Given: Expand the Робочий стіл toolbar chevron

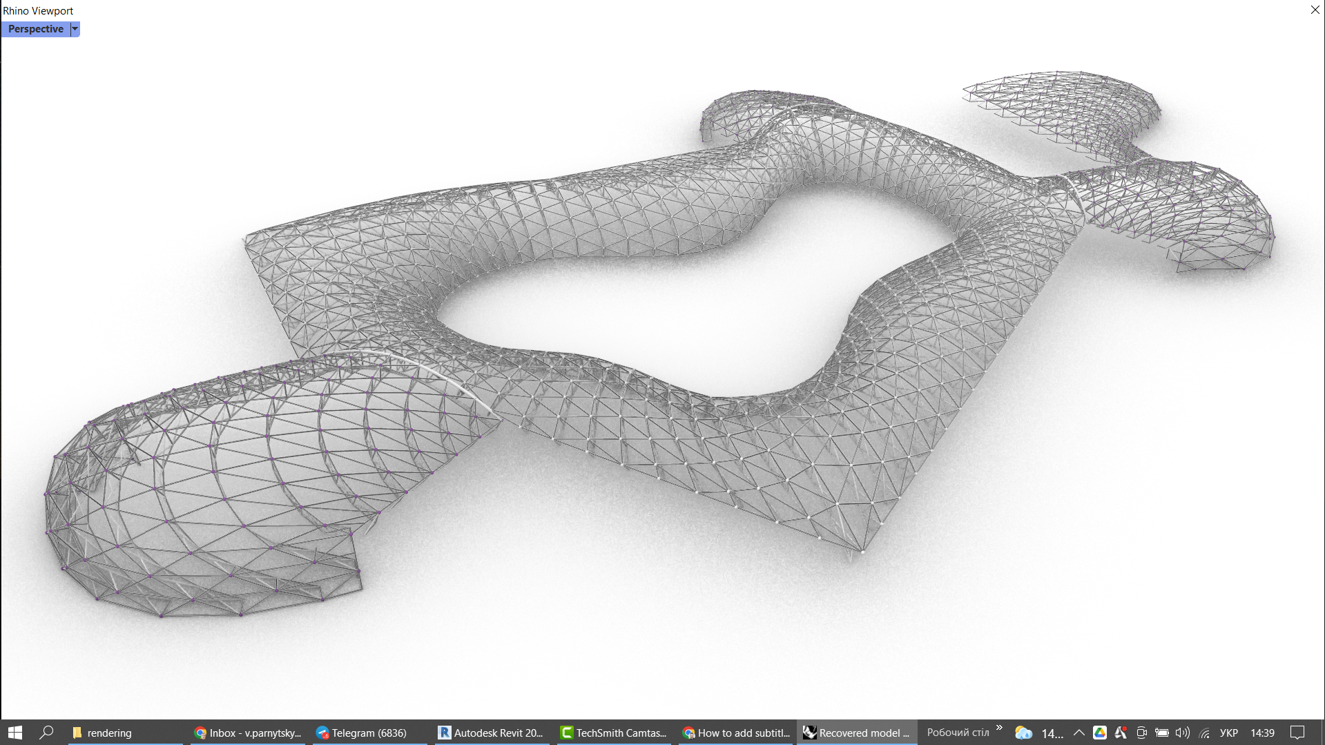Looking at the screenshot, I should coord(999,728).
